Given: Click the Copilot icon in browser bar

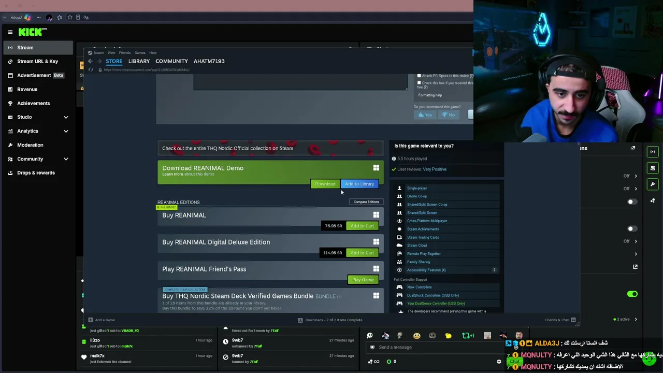Looking at the screenshot, I should (27, 17).
